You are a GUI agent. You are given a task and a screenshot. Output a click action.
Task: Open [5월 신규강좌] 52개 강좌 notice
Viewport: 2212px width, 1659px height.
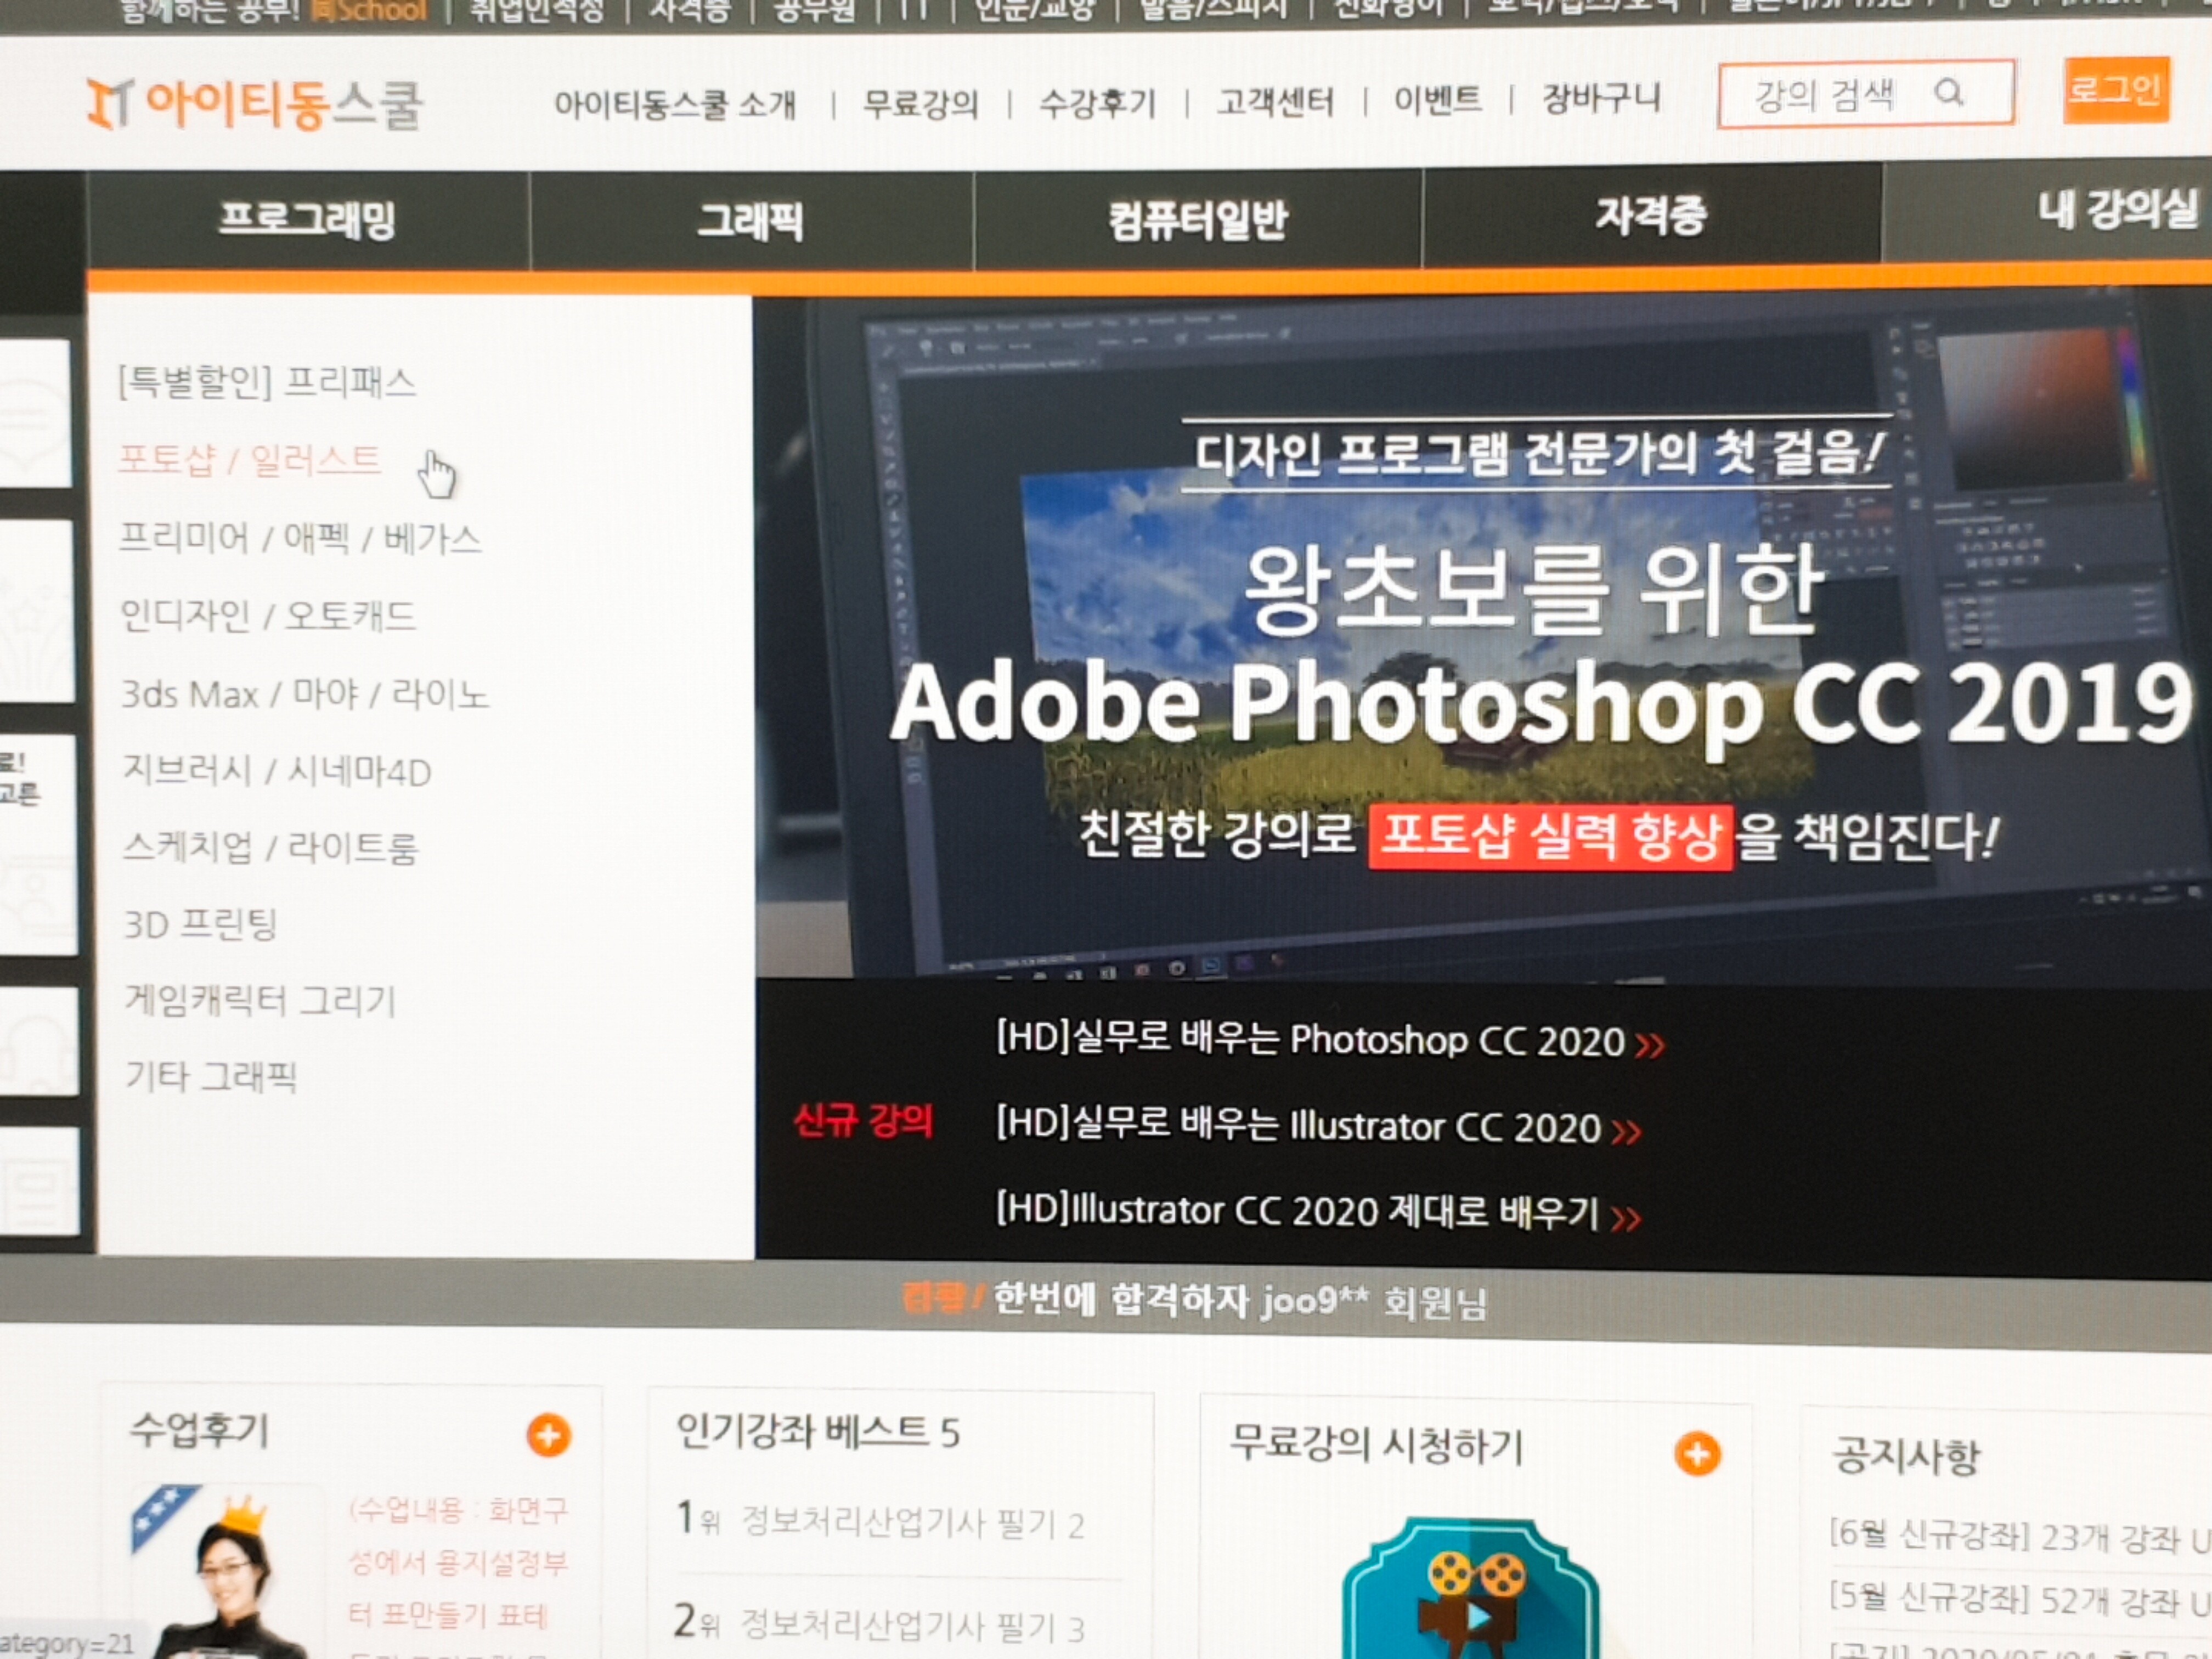click(2020, 1600)
